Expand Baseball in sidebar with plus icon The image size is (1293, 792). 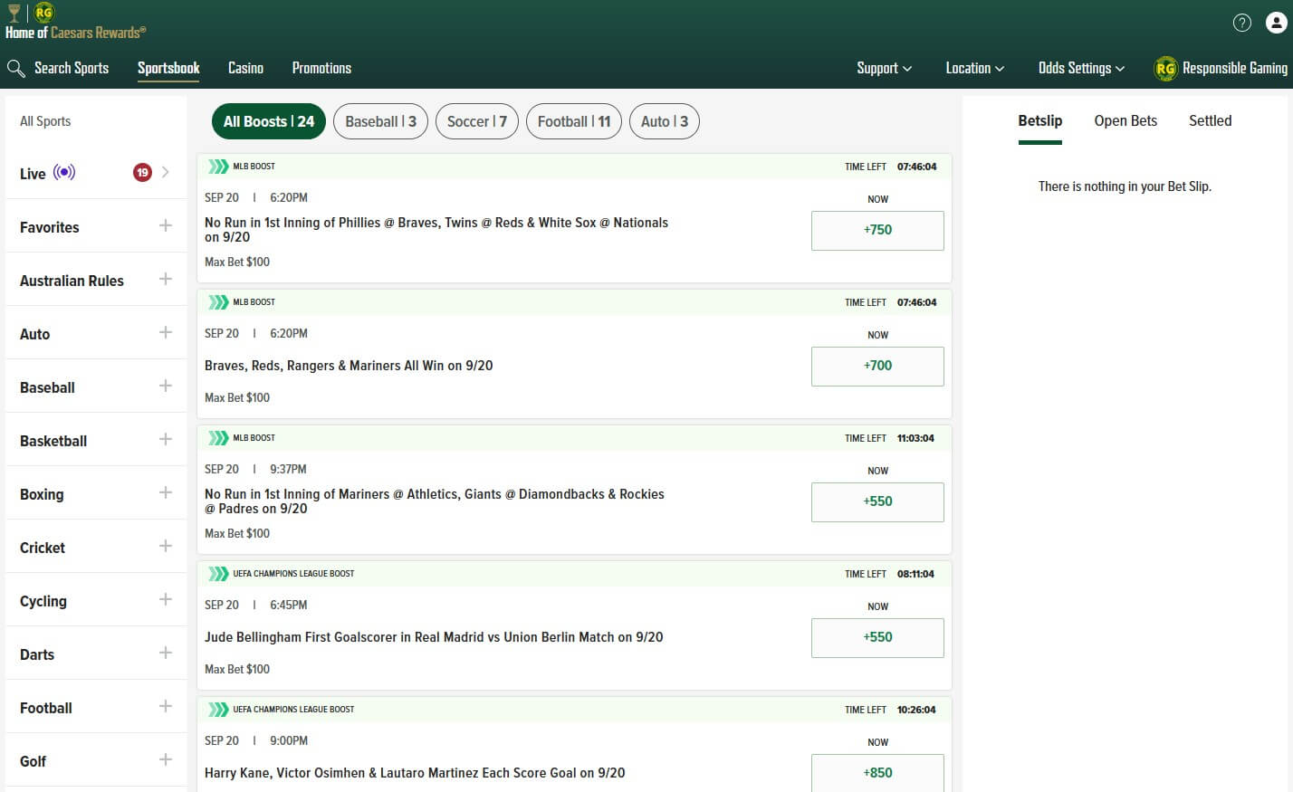[166, 386]
